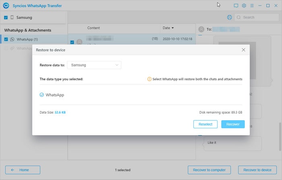
Task: Click the contact avatar in chat row
Action: coord(79,42)
